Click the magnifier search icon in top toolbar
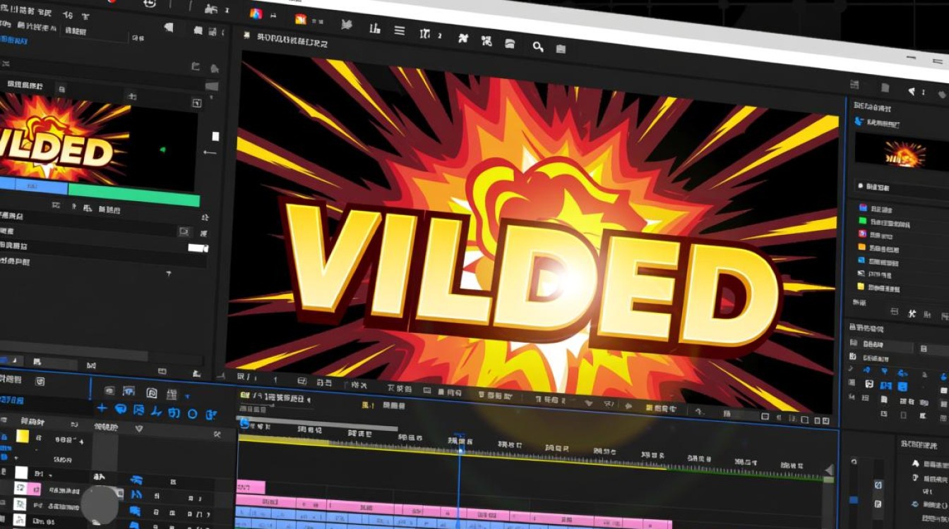Viewport: 949px width, 529px height. coord(538,47)
